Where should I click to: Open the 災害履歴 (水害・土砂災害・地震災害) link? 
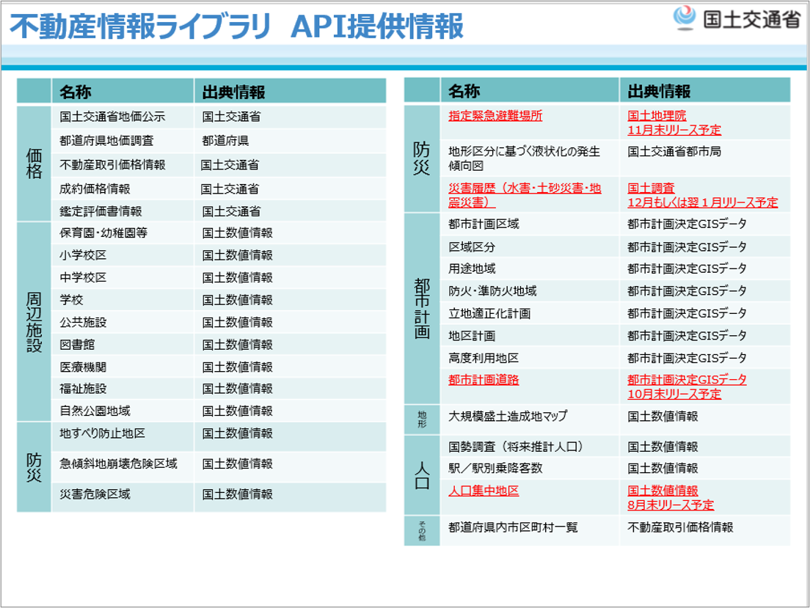525,195
